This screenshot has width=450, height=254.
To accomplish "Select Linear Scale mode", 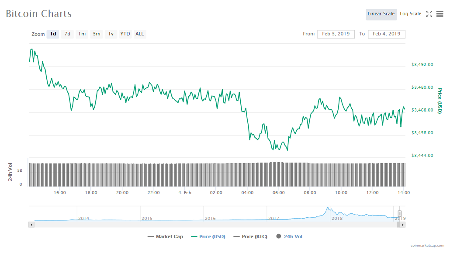I will point(381,14).
